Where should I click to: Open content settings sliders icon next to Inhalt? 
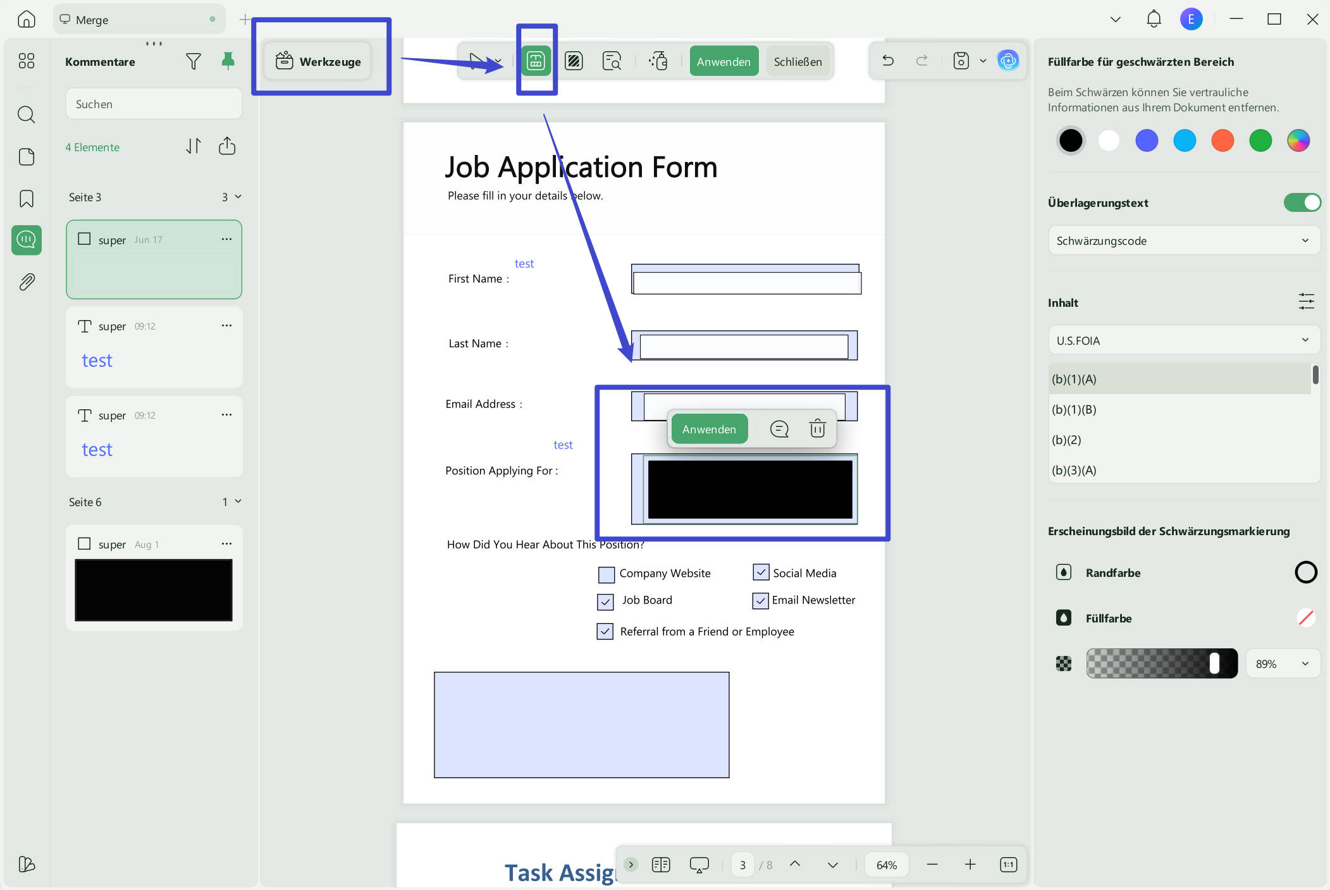1306,302
